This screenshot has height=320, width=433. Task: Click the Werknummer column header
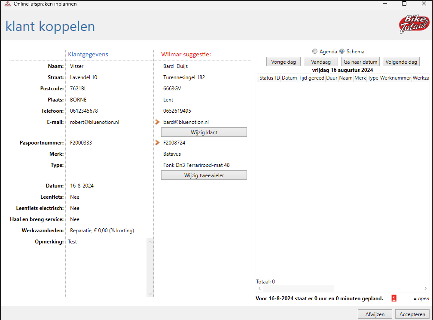(395, 78)
